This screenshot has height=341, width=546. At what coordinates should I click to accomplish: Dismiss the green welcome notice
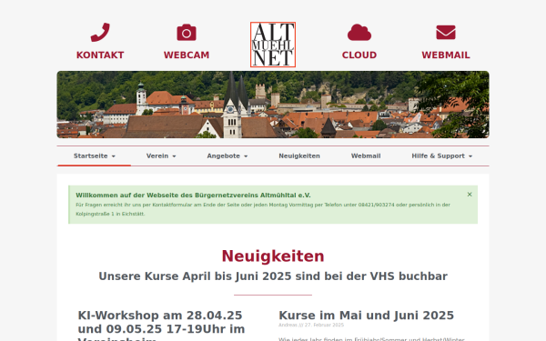[x=470, y=195]
